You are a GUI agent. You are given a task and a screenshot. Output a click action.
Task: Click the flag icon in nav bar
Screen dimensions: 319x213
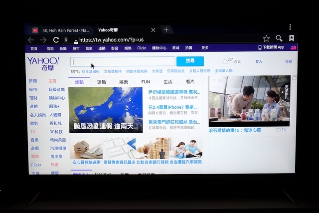(x=294, y=48)
